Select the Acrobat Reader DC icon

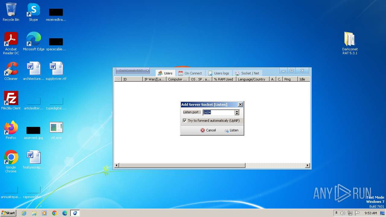coord(11,43)
